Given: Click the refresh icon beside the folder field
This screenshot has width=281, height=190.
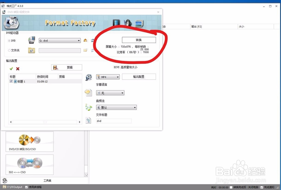Looking at the screenshot, I should (92, 50).
